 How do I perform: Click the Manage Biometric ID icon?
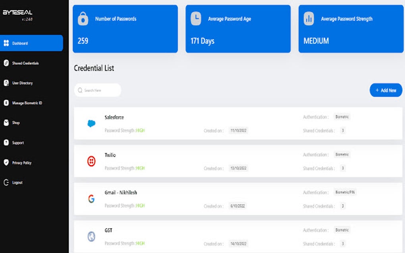click(x=6, y=103)
